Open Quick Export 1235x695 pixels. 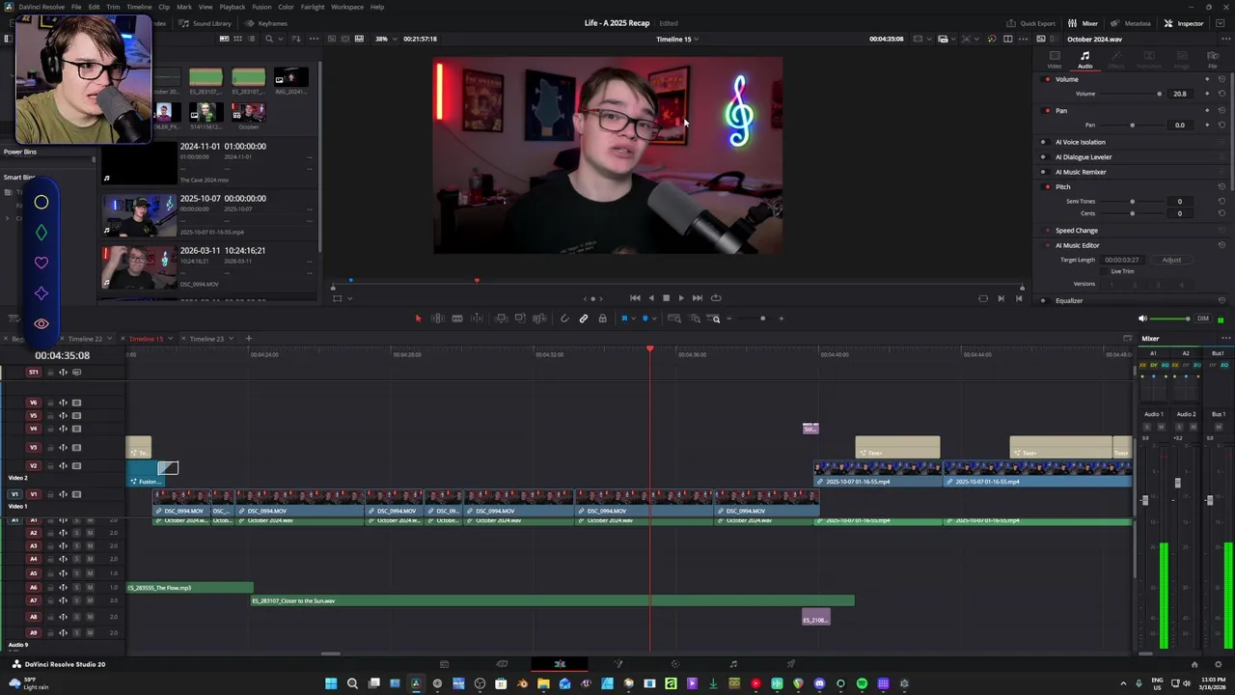tap(1031, 23)
